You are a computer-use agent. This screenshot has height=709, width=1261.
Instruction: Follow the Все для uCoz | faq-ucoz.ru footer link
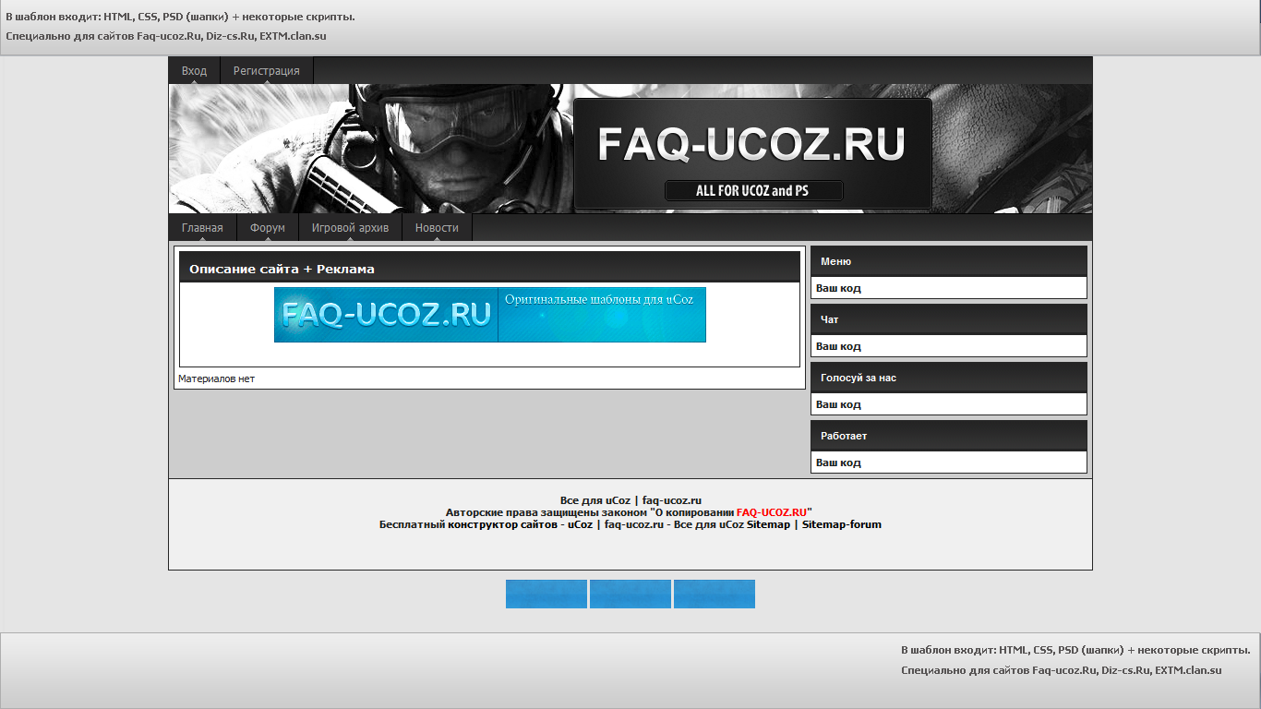630,500
